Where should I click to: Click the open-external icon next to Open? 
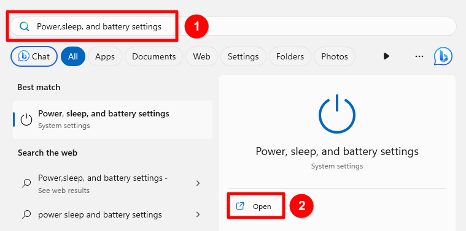tap(240, 206)
